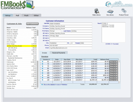
Task: View invoice 62 in QB
Action: click(x=114, y=62)
